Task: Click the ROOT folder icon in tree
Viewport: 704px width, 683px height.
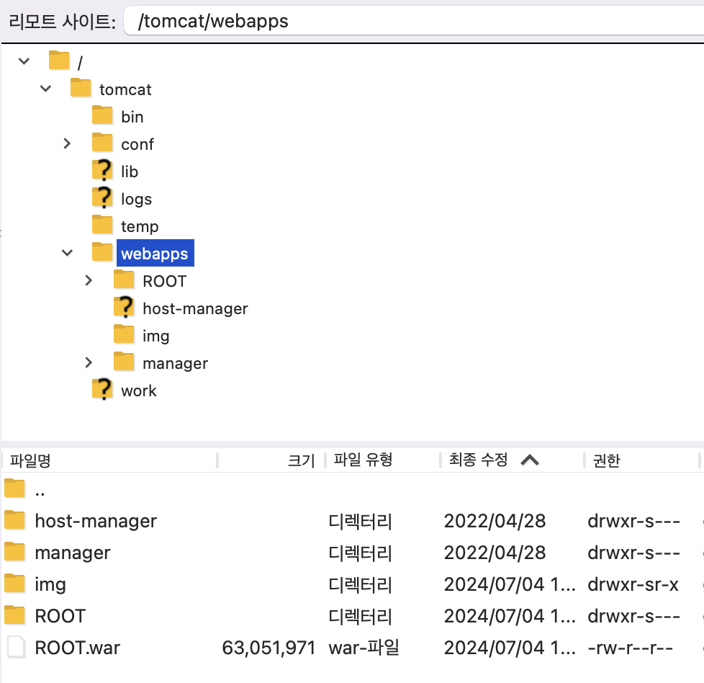Action: 124,280
